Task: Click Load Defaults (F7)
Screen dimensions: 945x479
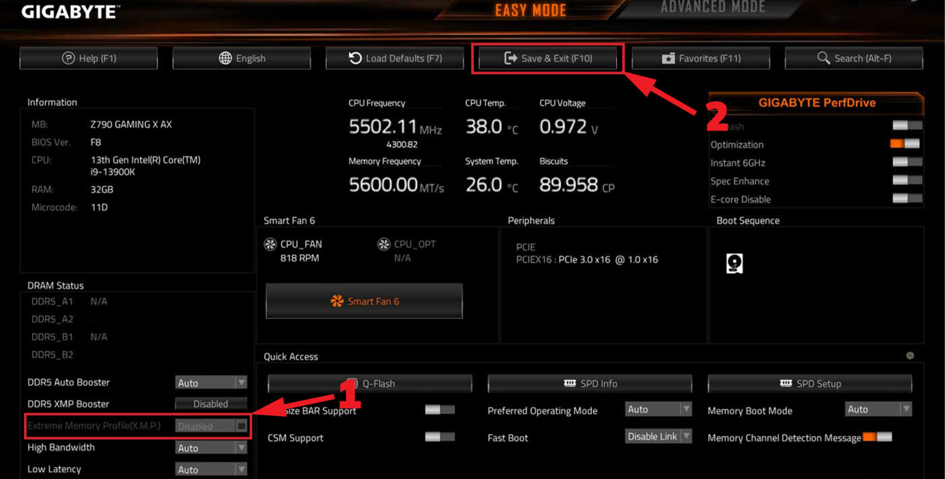Action: coord(394,58)
